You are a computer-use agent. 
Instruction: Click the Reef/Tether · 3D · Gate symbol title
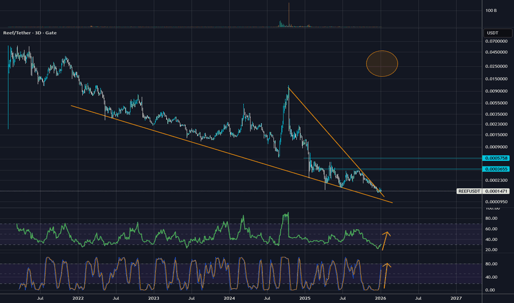pos(30,33)
